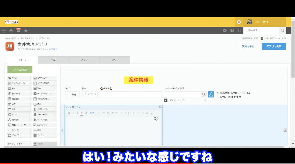Switch to the 一覧 tab
The width and height of the screenshot is (295, 164).
pos(53,60)
